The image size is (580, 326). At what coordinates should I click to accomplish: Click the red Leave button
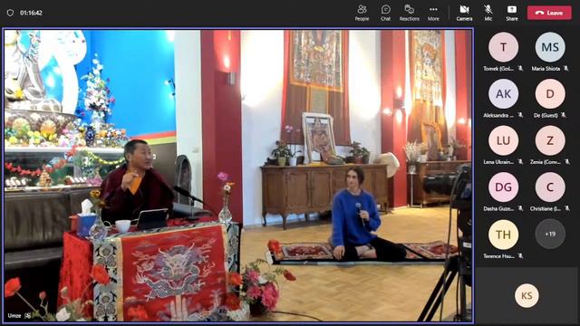click(549, 13)
